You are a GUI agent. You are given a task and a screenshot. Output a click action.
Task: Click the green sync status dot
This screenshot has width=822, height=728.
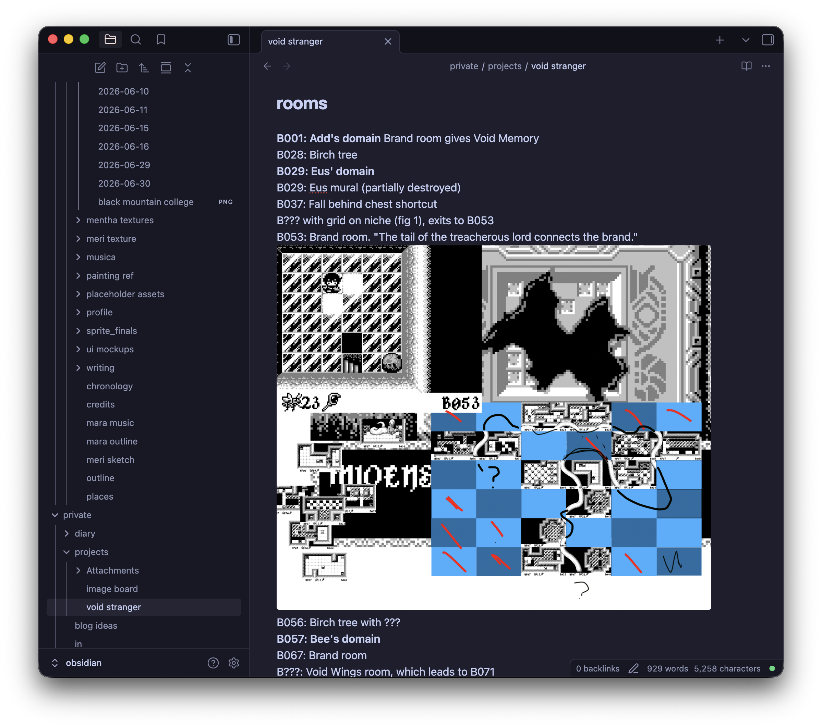click(772, 668)
